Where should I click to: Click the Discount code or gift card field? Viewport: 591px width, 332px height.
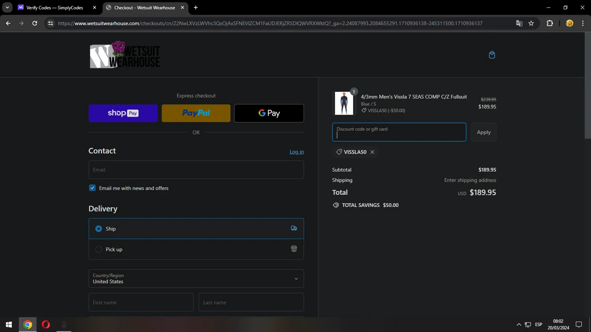(399, 132)
